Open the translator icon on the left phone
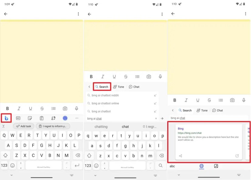Viewport: 251px width, 180px height. point(53,118)
